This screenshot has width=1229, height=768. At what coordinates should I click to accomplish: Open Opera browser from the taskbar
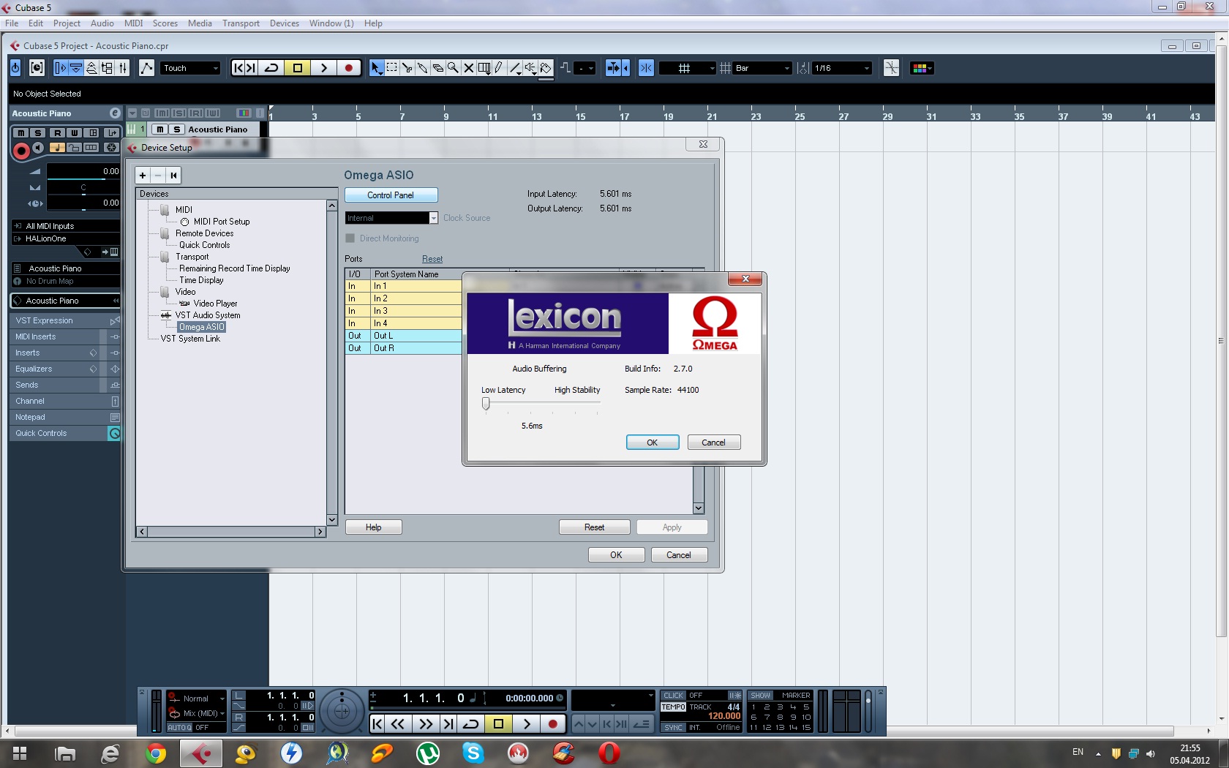tap(609, 753)
